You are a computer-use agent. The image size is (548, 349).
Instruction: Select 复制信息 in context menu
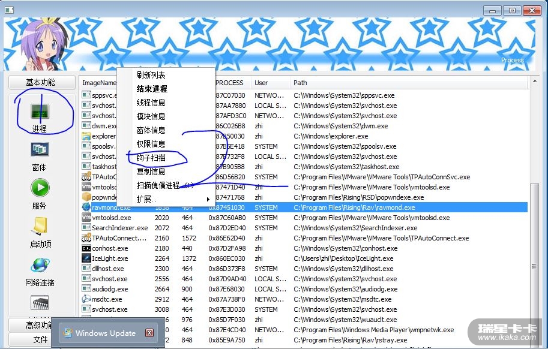(151, 172)
